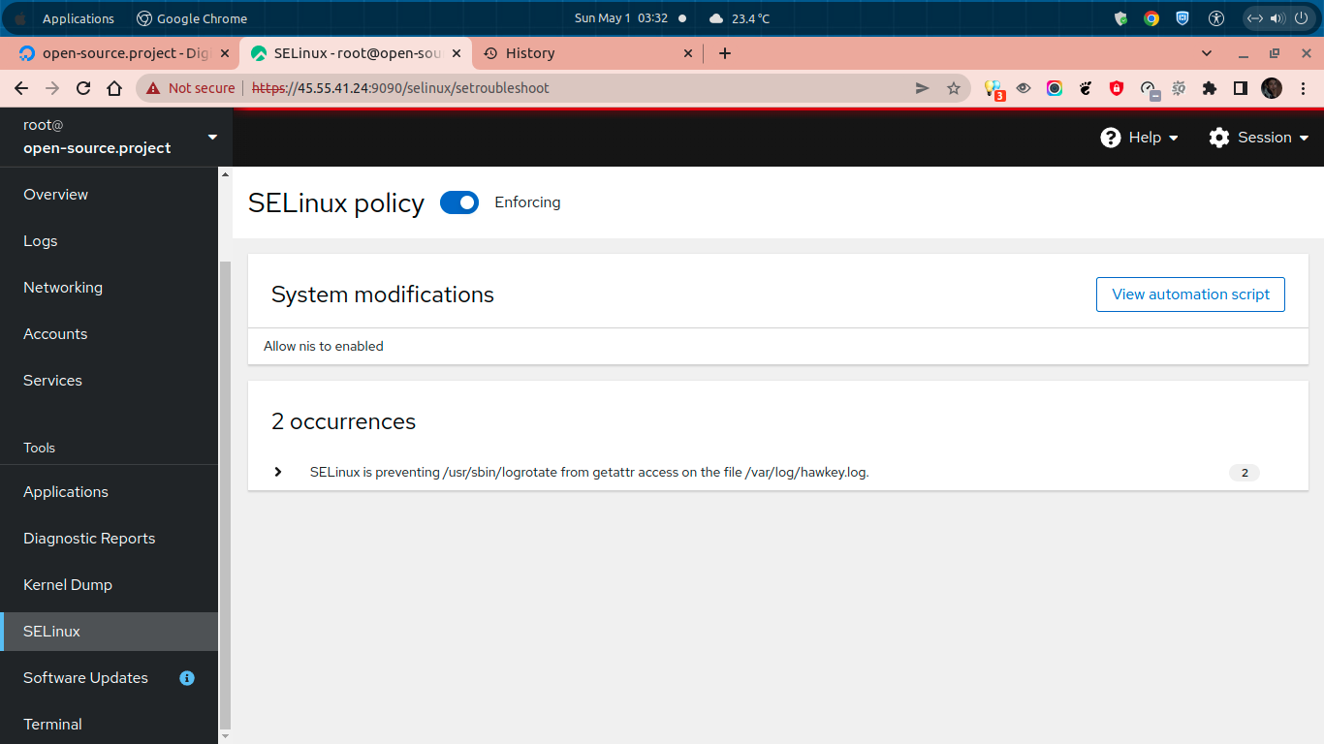Open the speedometer extension icon
The width and height of the screenshot is (1324, 744).
point(1149,89)
